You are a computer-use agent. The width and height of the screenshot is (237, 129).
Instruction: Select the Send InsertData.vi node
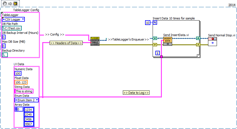[167, 41]
